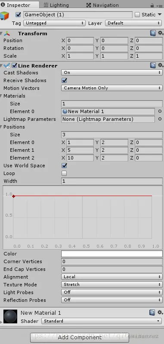Open the Texture Mode dropdown set to Stretch

112,285
